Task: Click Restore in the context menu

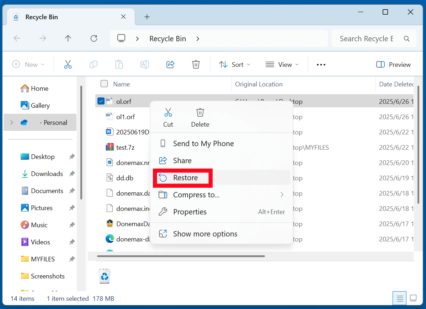Action: click(186, 177)
